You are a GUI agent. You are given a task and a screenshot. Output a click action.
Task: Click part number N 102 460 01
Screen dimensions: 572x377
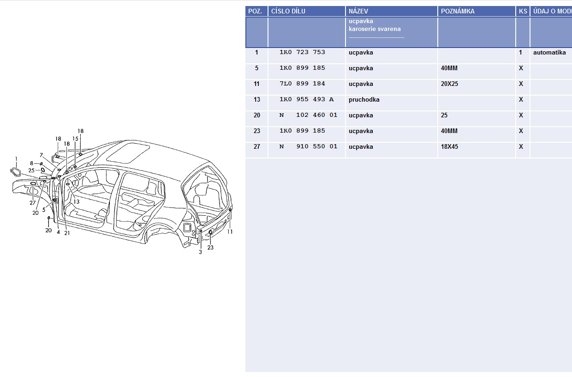pyautogui.click(x=308, y=115)
